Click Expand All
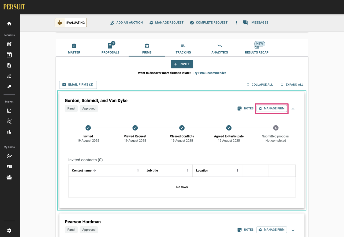Screen dimensions: 344x237 point(292,85)
